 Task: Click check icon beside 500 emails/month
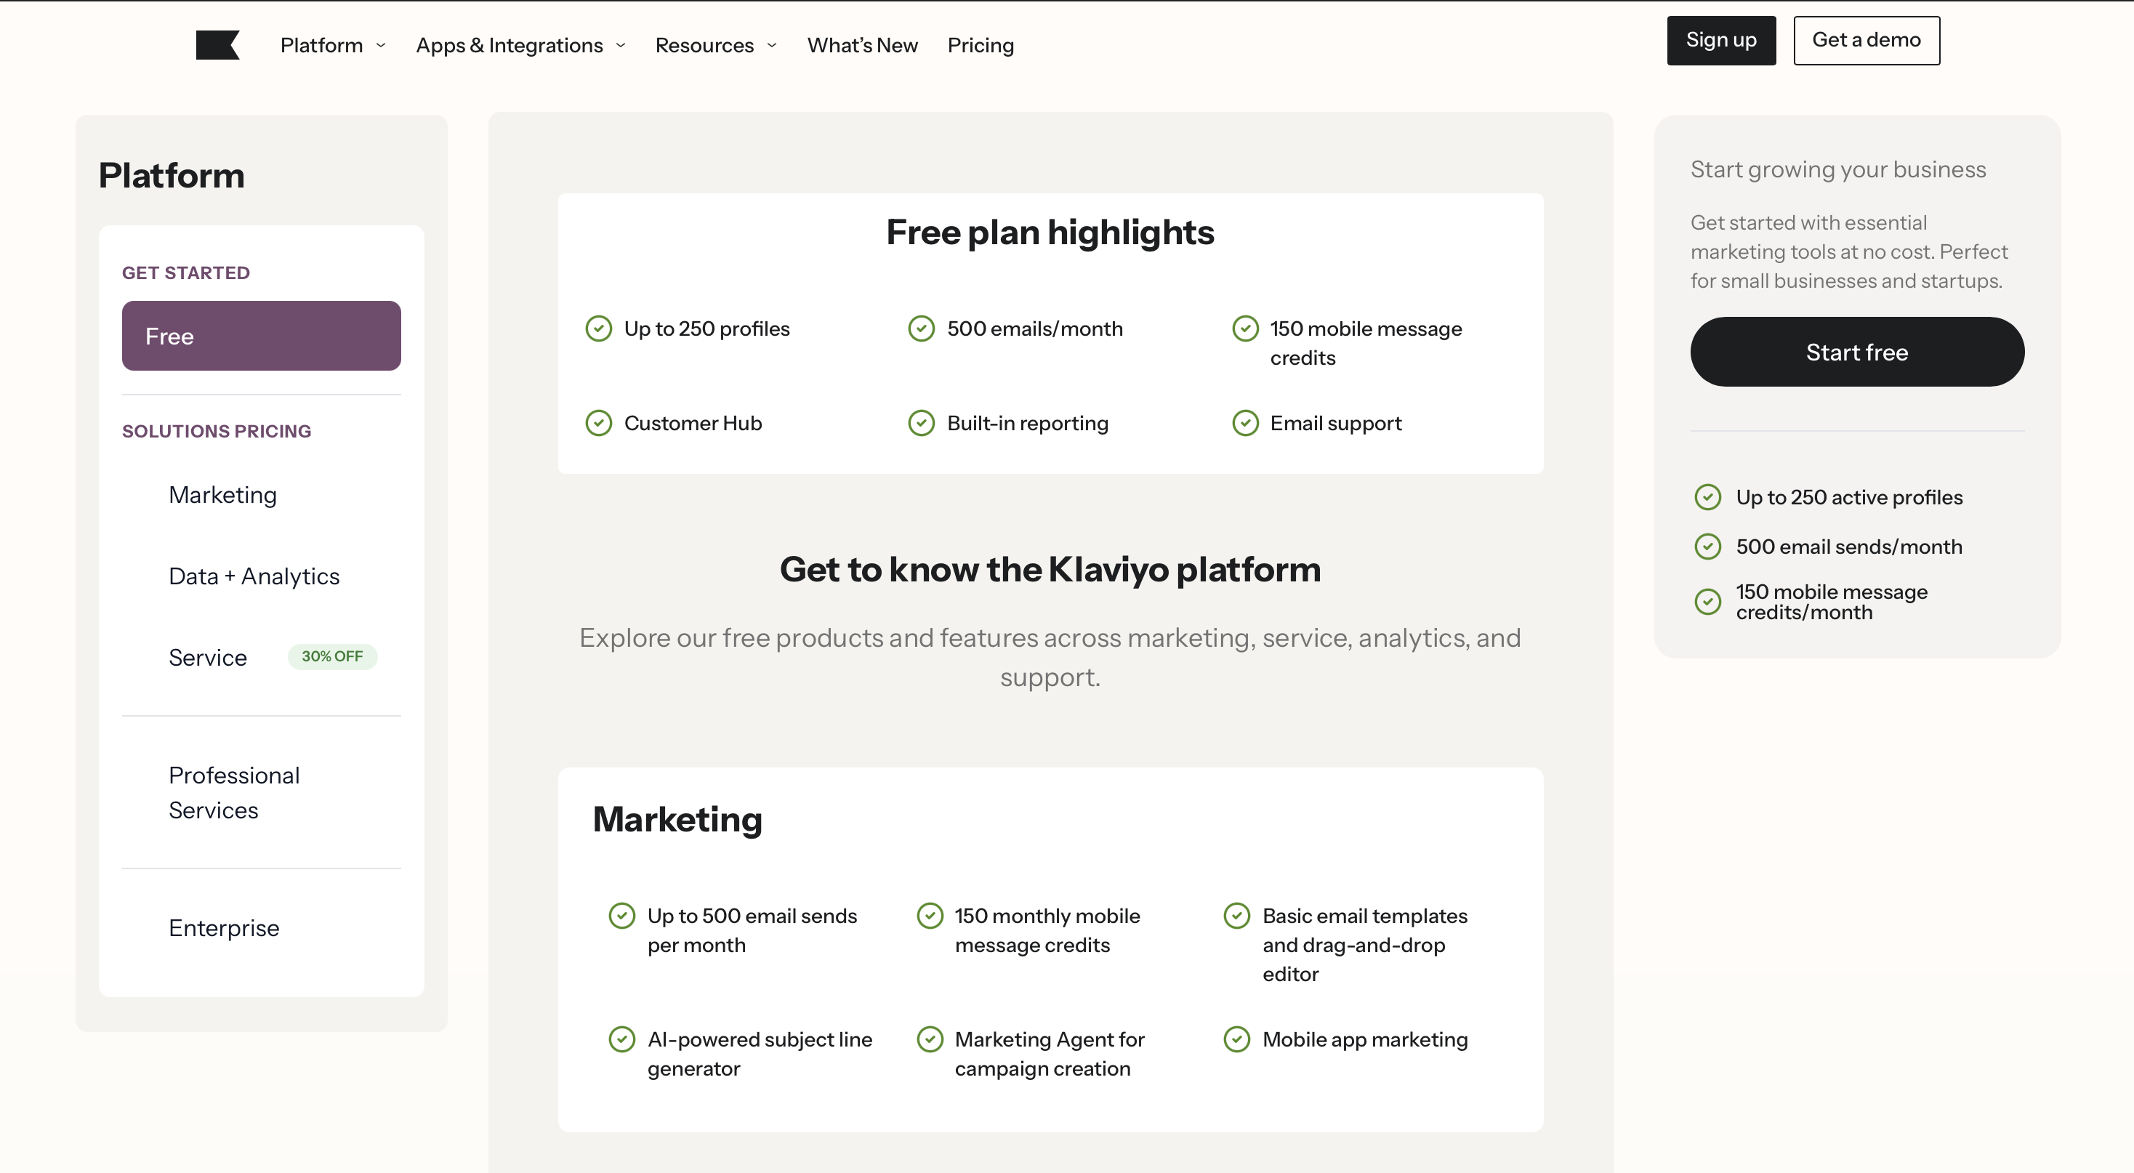(922, 329)
